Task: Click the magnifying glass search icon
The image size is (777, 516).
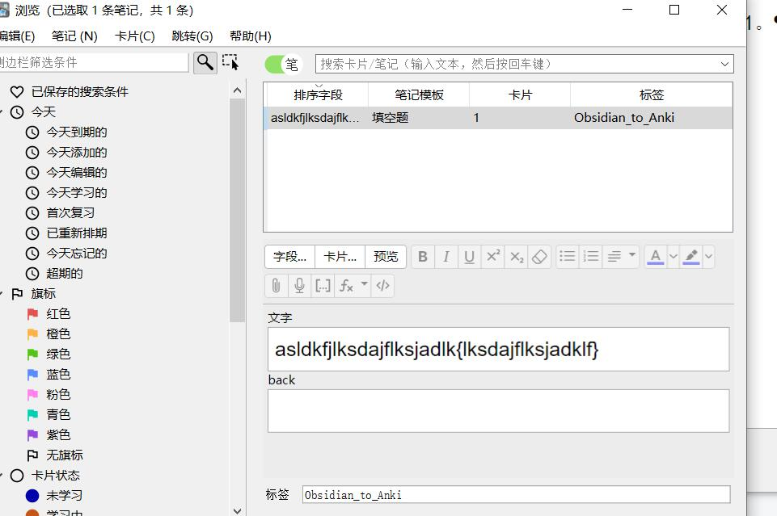Action: [205, 61]
